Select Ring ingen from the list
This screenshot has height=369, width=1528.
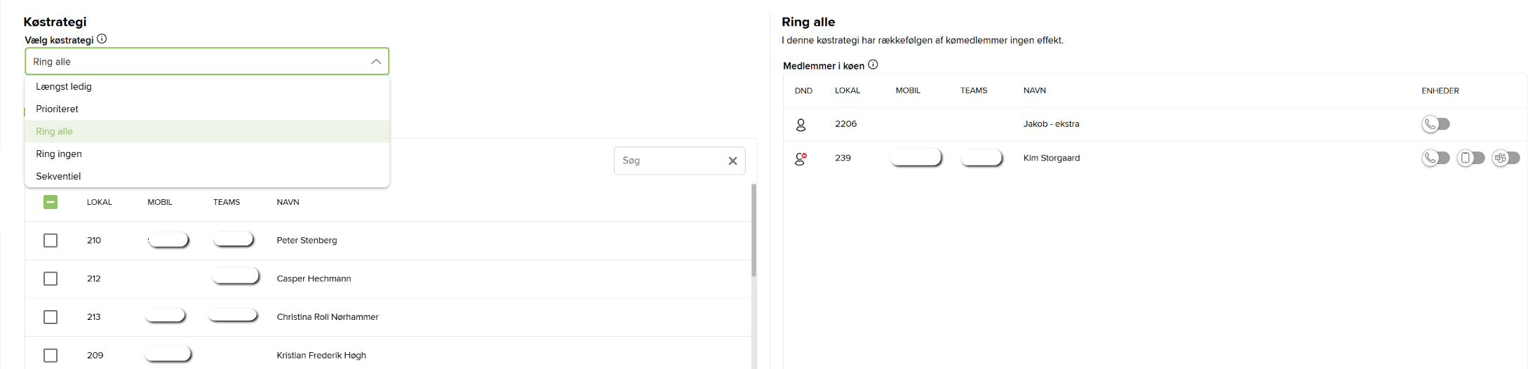tap(59, 154)
